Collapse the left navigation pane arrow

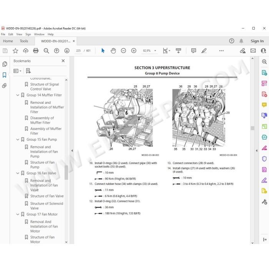[x=72, y=151]
